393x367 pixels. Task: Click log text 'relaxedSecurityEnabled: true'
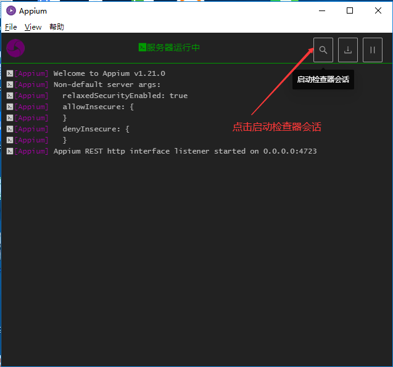125,96
